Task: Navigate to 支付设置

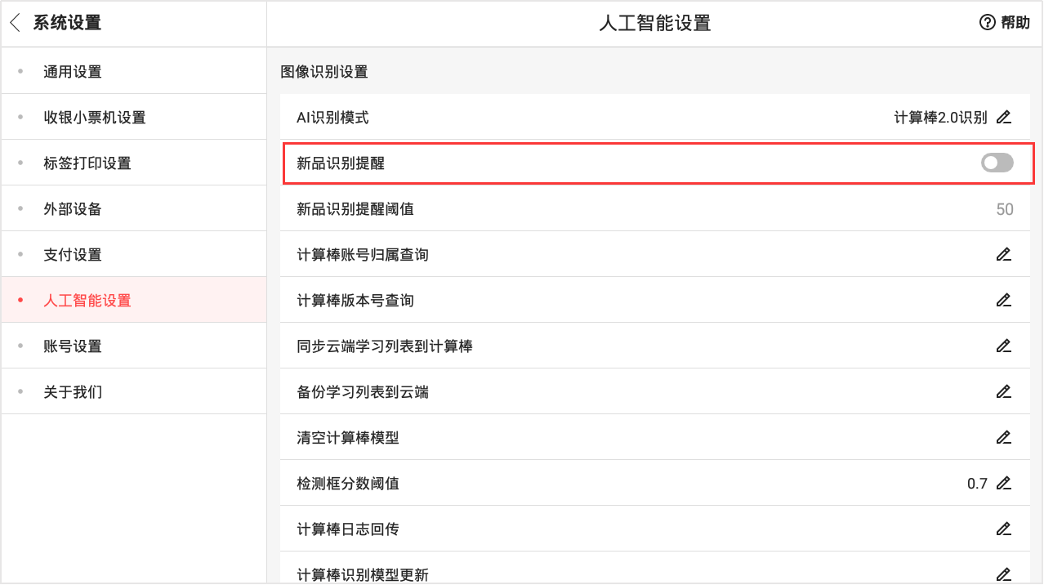Action: tap(73, 255)
